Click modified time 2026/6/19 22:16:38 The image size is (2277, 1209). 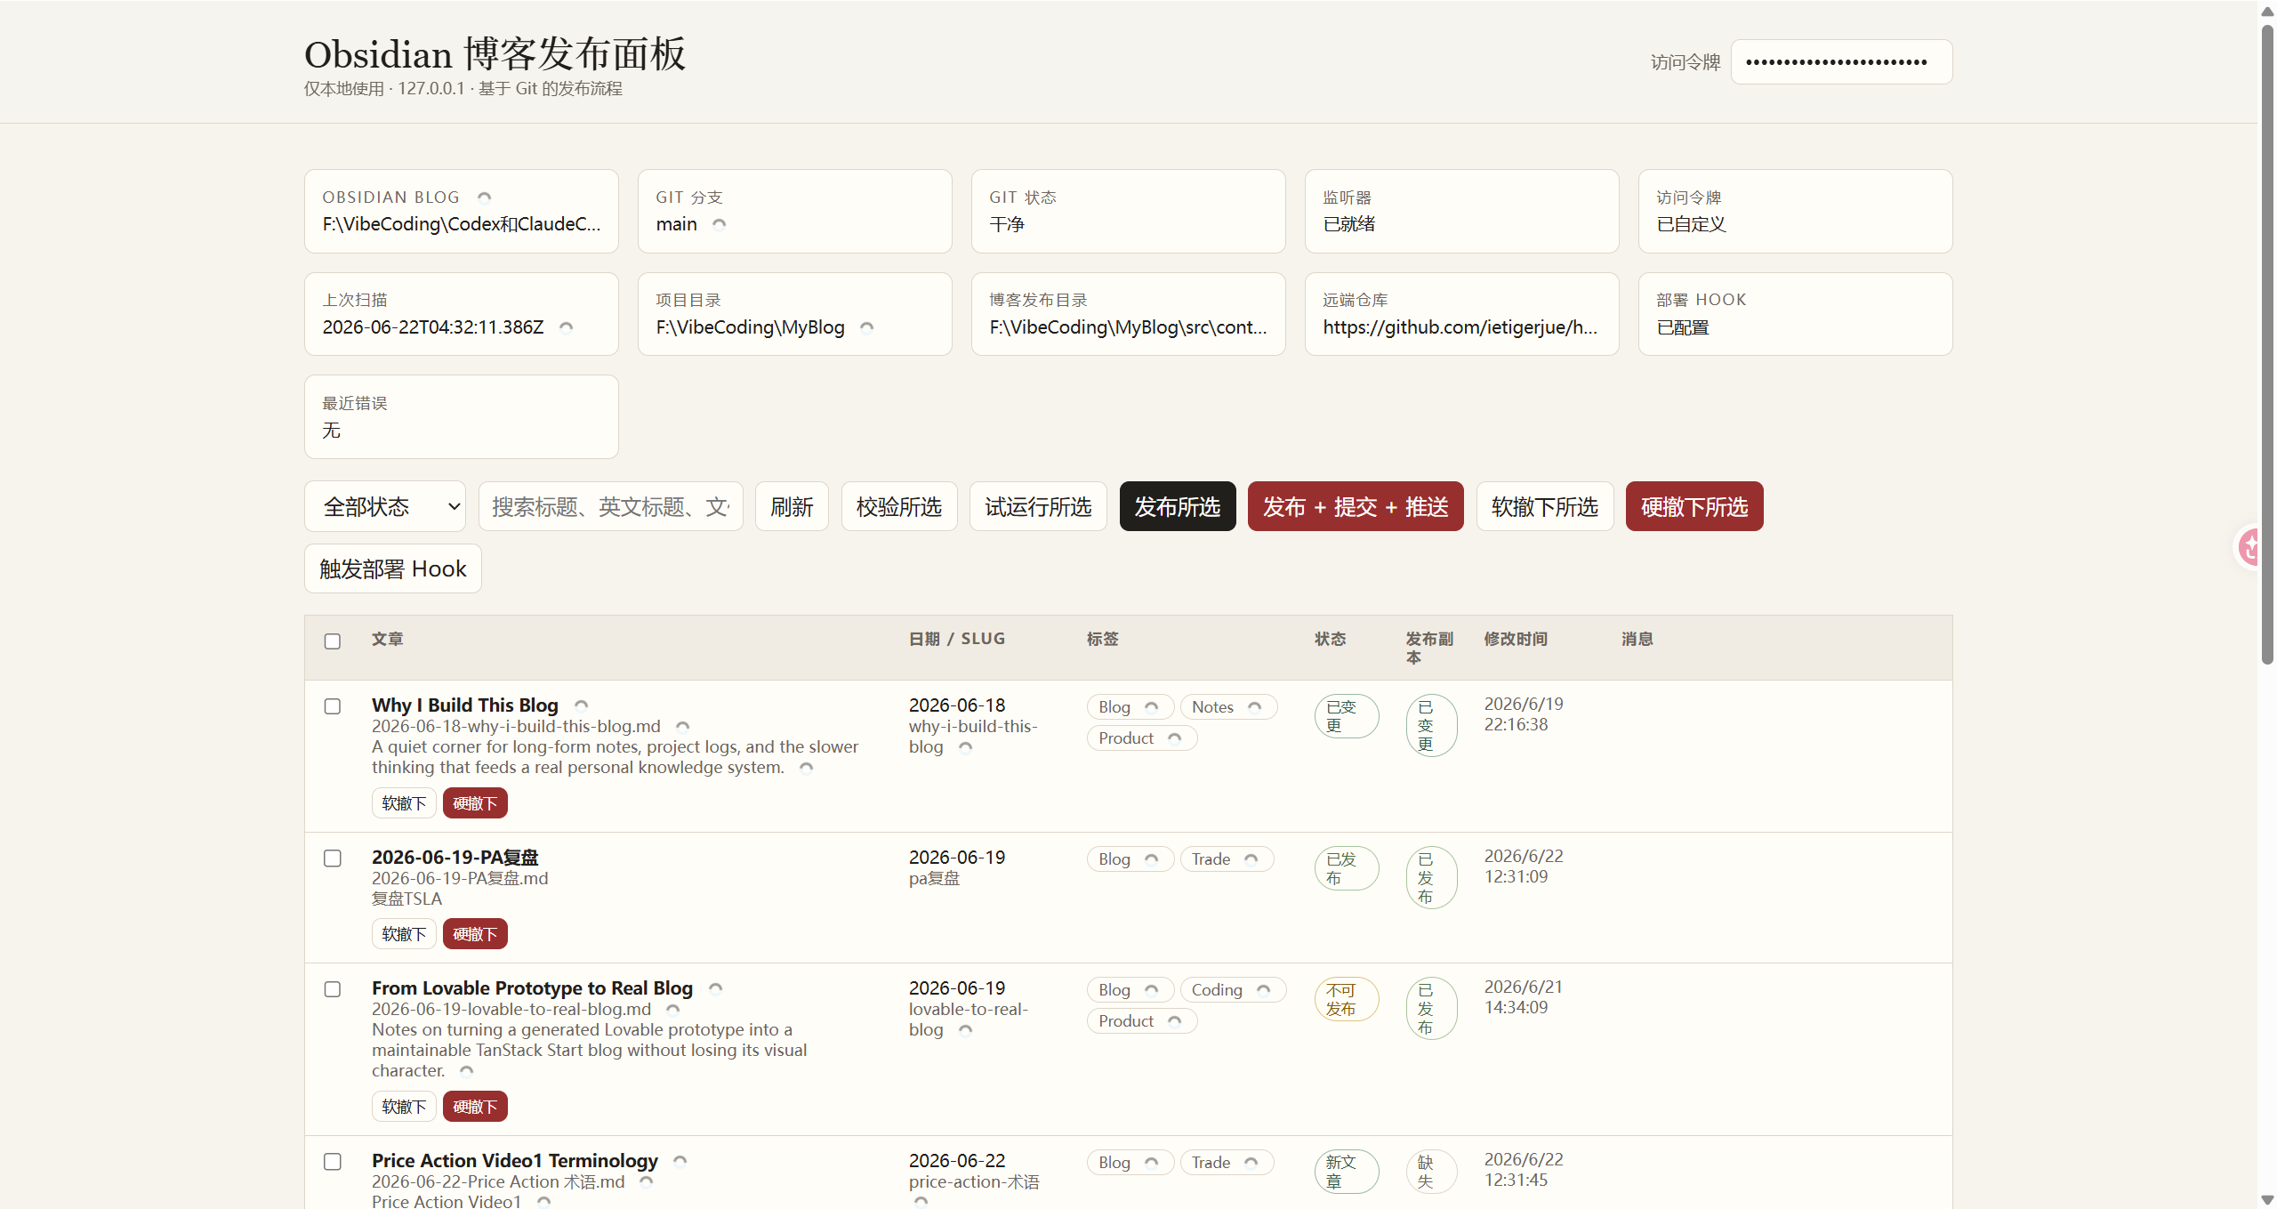(1524, 714)
